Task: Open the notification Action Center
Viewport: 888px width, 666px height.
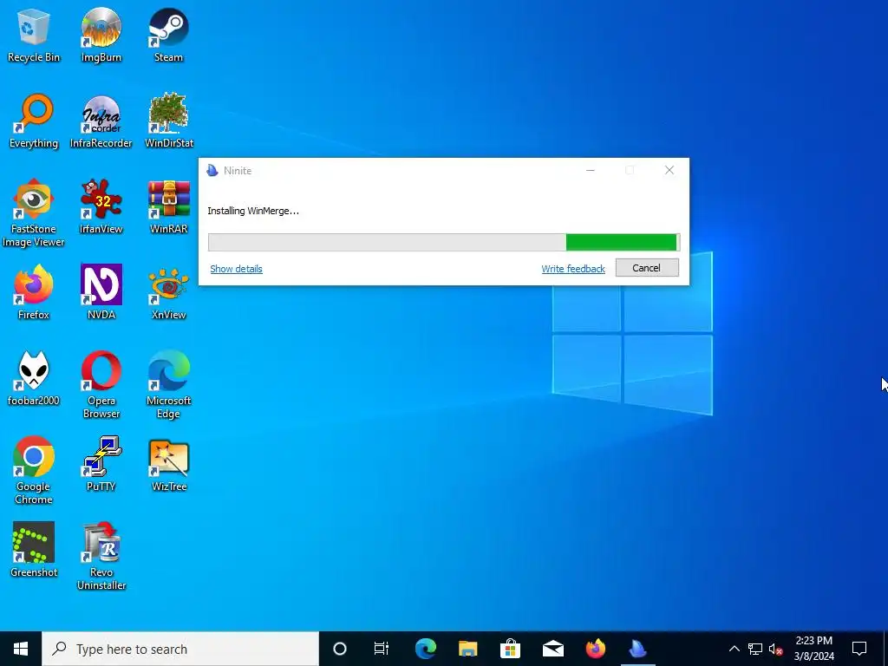Action: 859,649
